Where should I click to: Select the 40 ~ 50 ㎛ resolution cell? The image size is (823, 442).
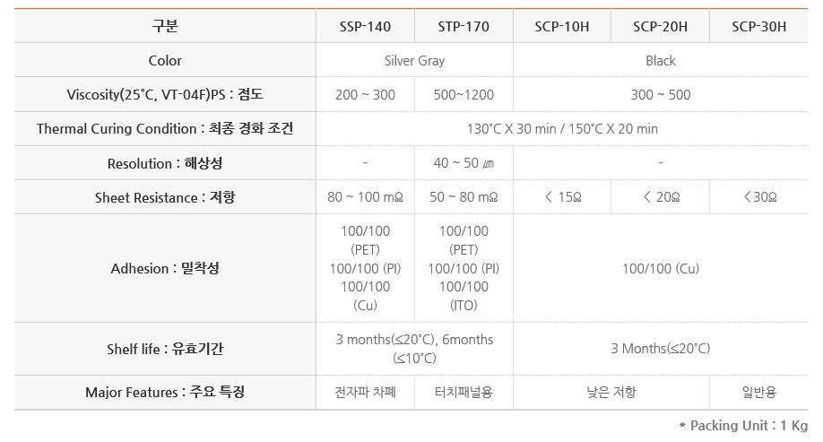pyautogui.click(x=463, y=163)
